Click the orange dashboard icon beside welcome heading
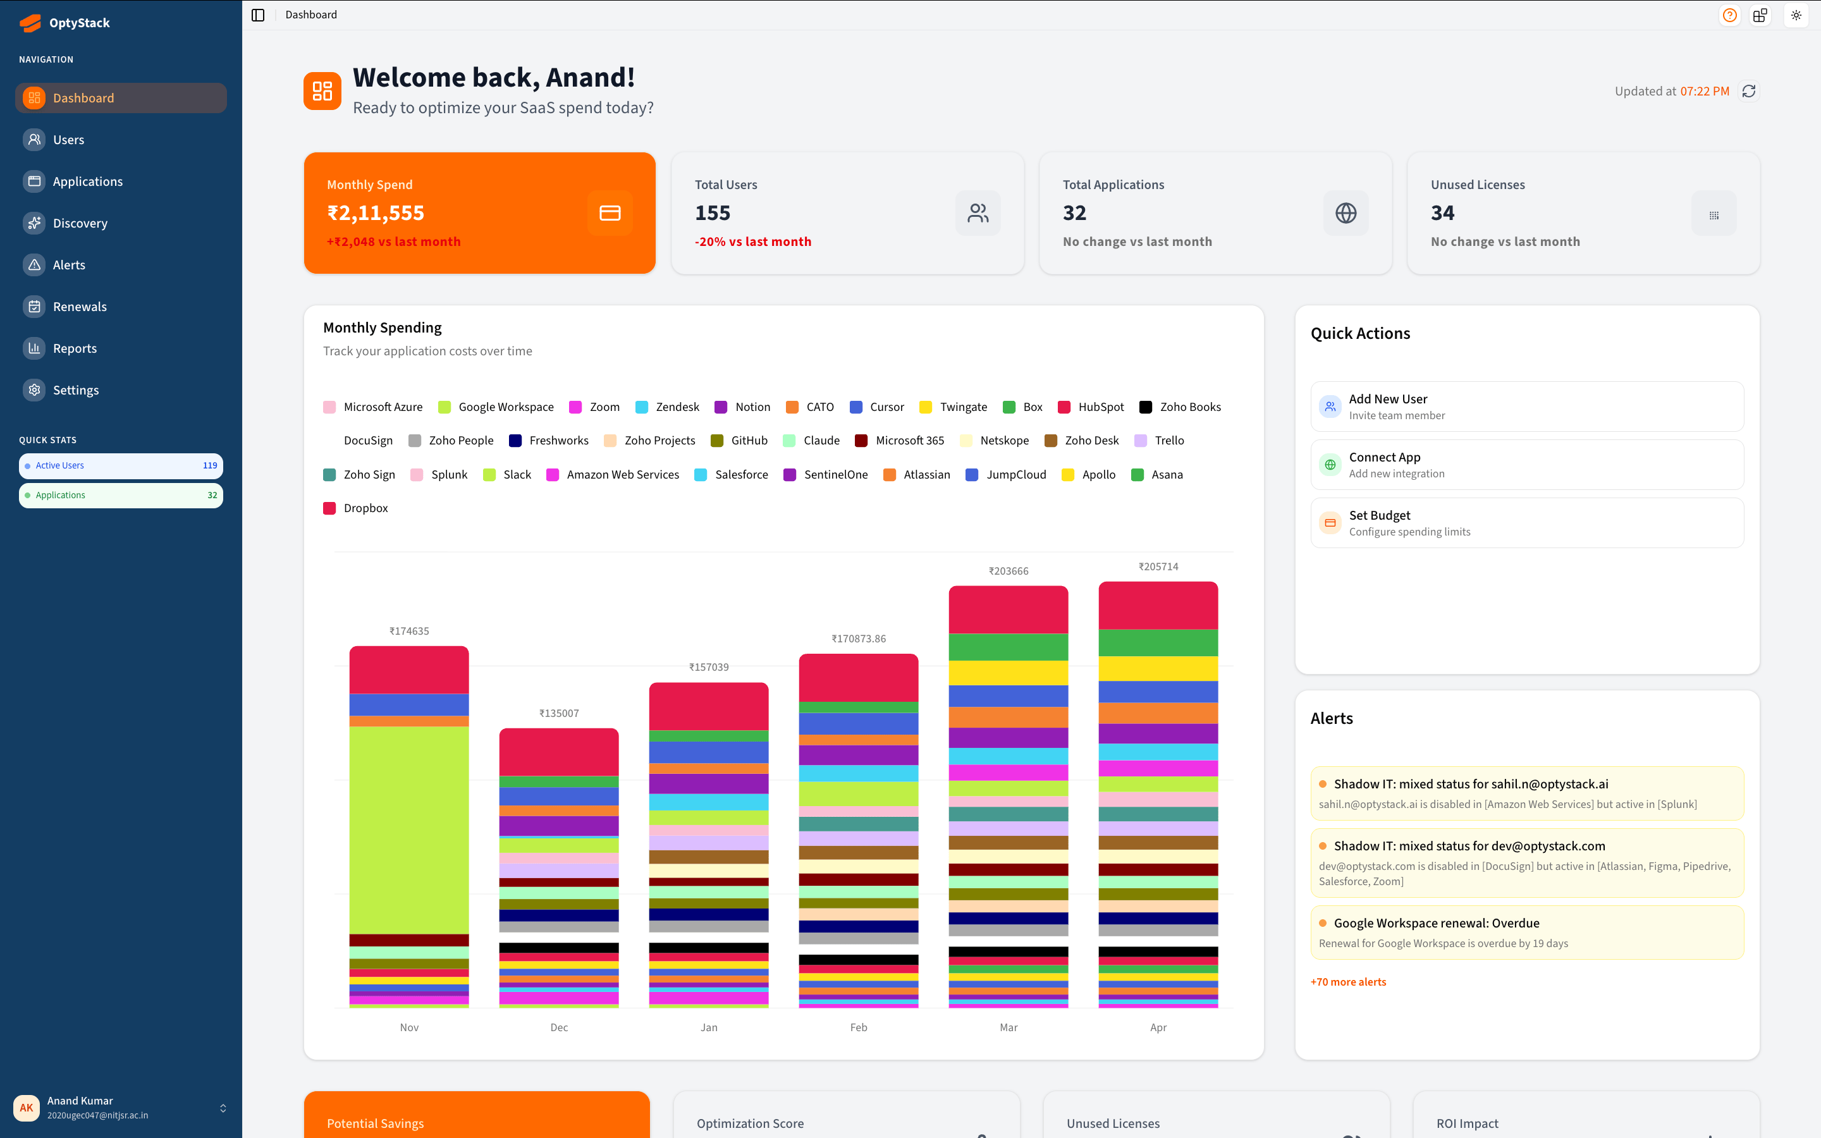 pos(322,91)
